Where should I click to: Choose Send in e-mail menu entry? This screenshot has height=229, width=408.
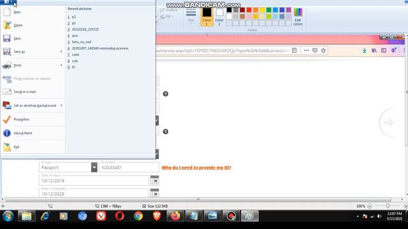click(x=33, y=92)
